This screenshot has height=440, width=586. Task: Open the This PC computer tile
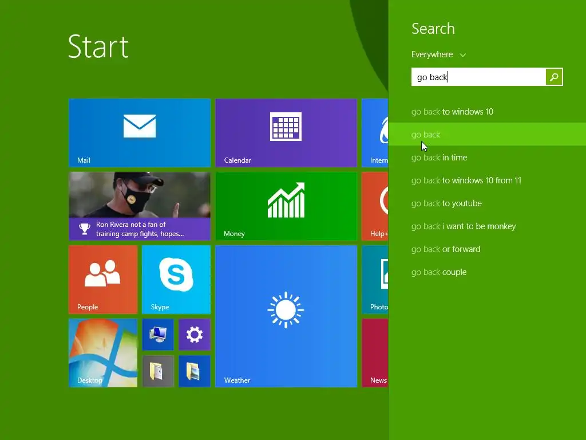tap(158, 334)
